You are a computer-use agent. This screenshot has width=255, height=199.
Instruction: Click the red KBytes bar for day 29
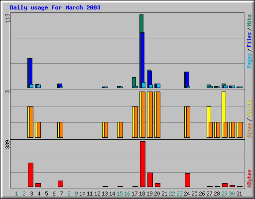click(x=225, y=185)
